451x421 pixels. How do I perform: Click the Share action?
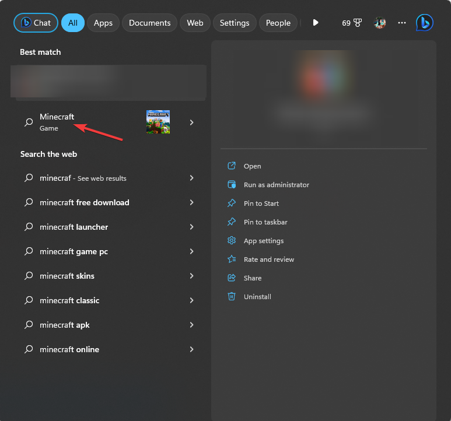253,278
